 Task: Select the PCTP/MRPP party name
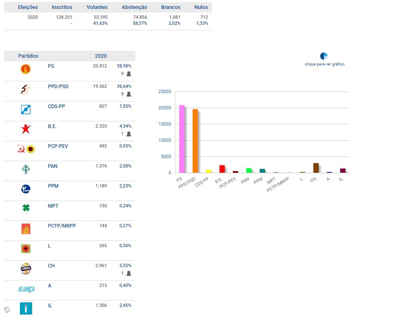click(62, 226)
